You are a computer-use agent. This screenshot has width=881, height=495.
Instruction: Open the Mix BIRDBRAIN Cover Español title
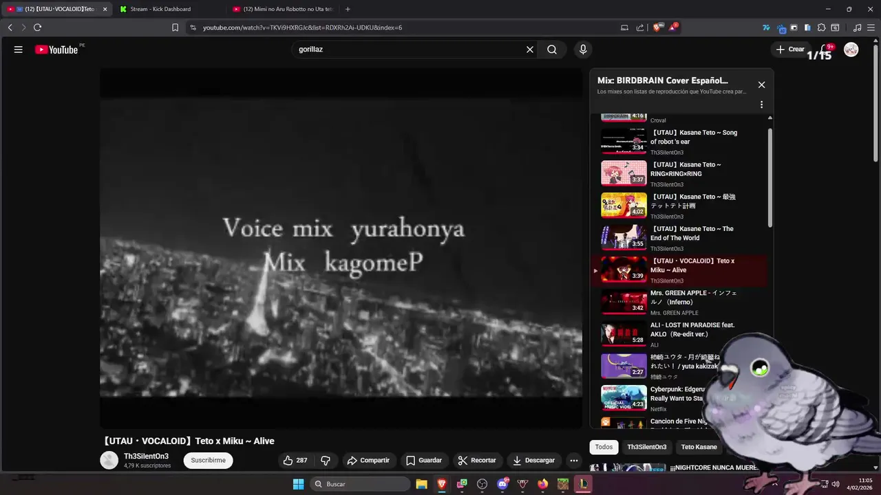[x=662, y=80]
